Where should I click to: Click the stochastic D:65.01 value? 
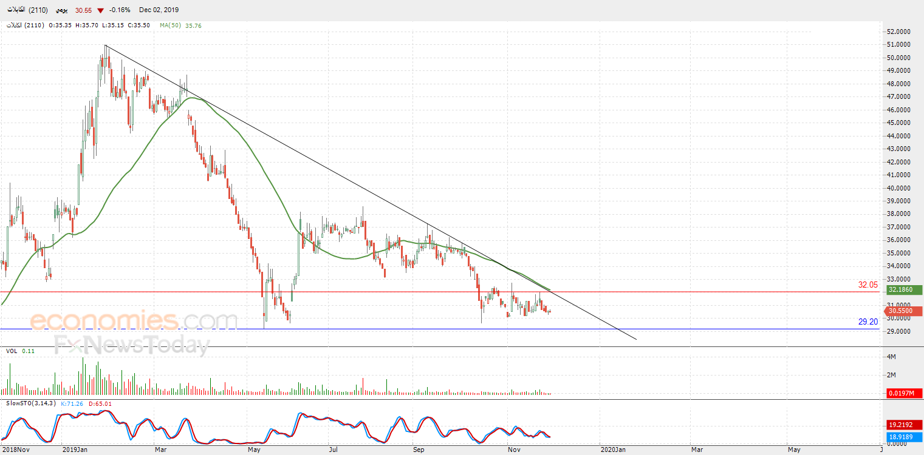coord(100,403)
